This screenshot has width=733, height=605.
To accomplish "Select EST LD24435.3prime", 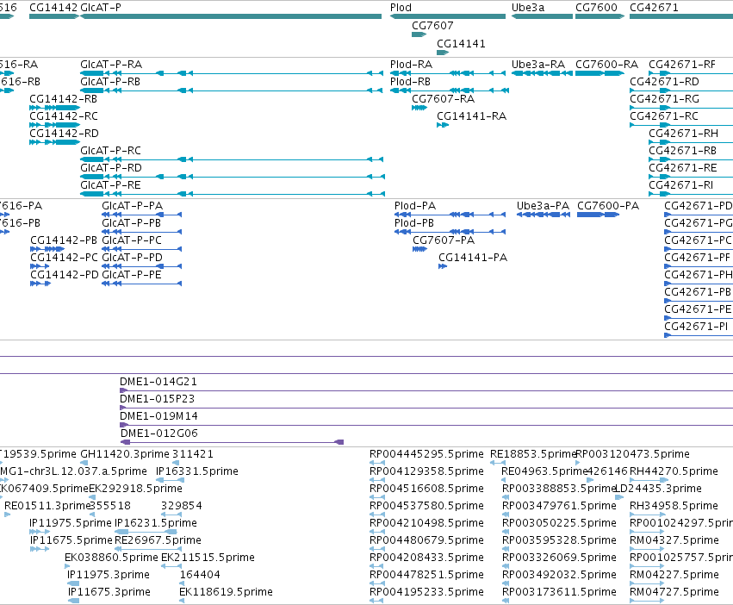I will pos(619,497).
